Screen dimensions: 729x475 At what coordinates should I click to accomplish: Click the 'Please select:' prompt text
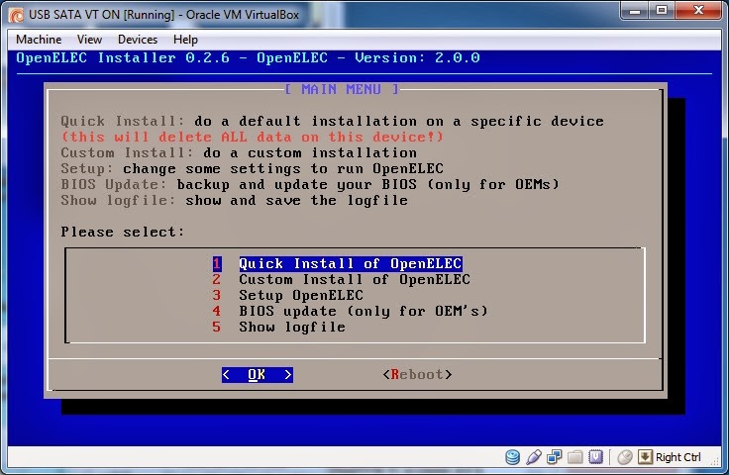(122, 232)
